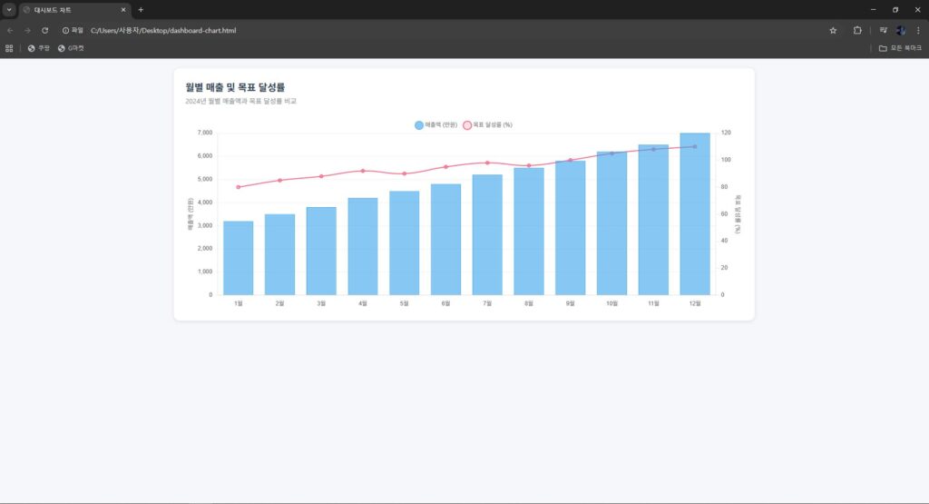Open the Chrome three-dot menu
Screen dimensions: 929x504
coord(918,30)
